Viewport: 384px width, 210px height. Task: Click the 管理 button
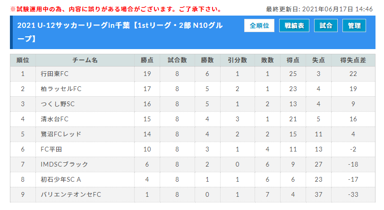point(354,25)
